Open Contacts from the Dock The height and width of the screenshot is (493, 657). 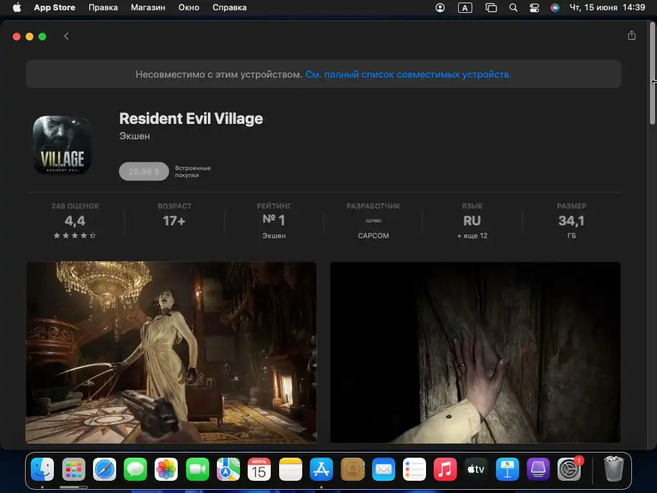[x=352, y=469]
